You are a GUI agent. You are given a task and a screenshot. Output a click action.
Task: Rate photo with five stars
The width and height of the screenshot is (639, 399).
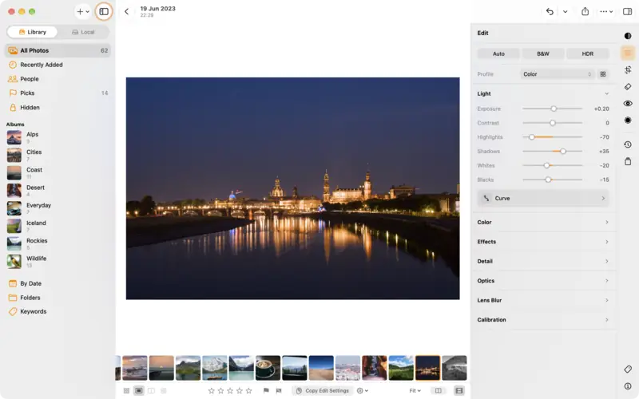(x=248, y=390)
